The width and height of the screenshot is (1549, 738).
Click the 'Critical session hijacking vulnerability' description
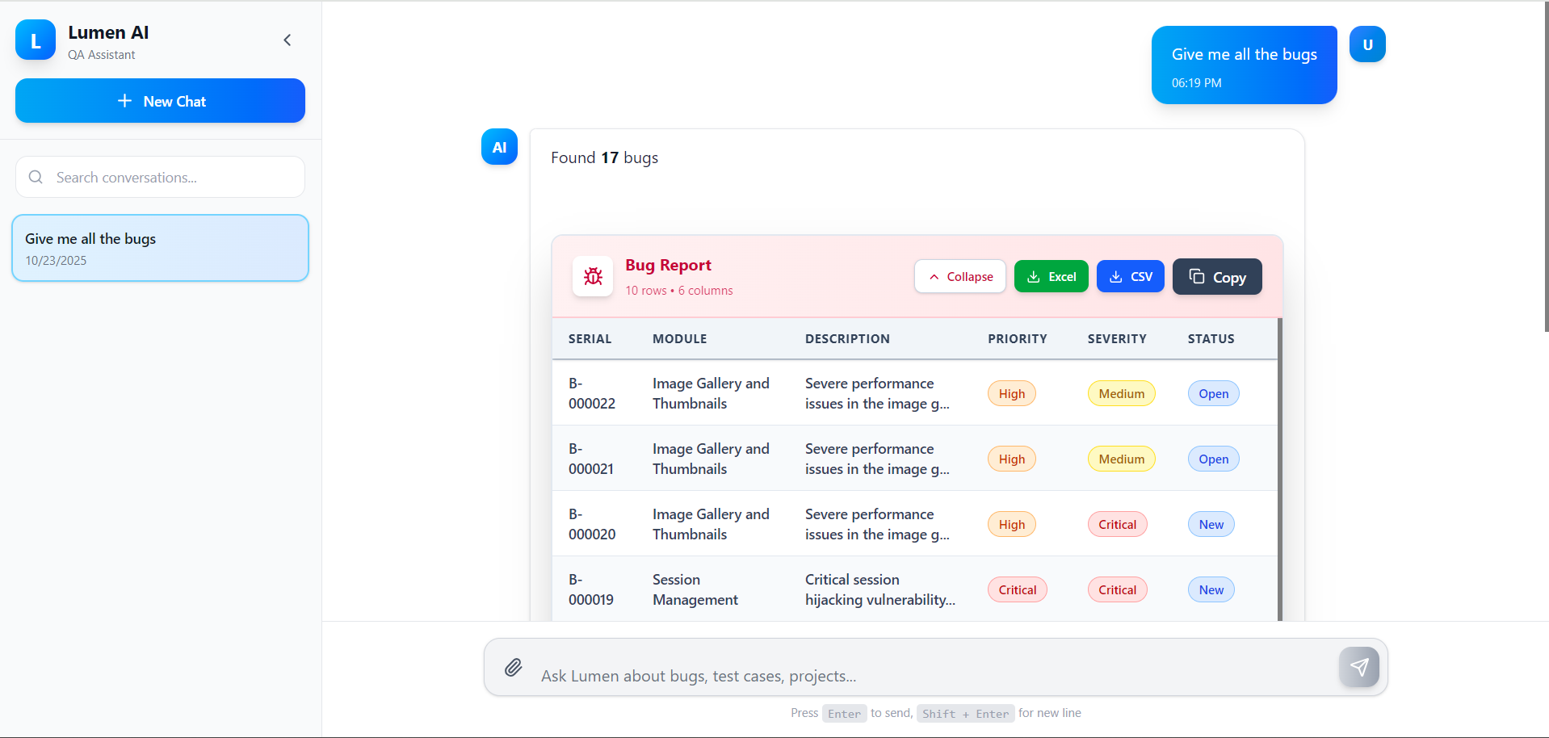pos(880,589)
